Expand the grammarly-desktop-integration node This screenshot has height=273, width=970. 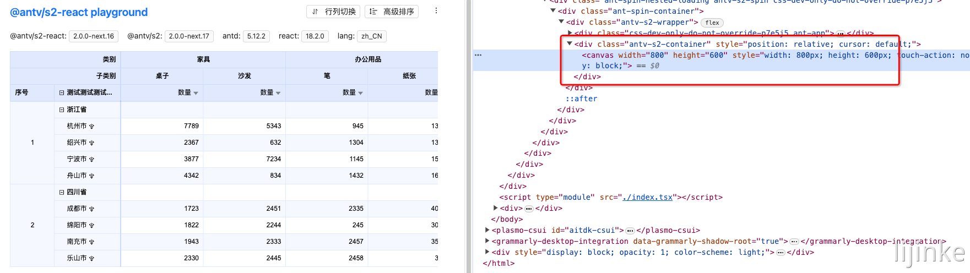(x=487, y=241)
